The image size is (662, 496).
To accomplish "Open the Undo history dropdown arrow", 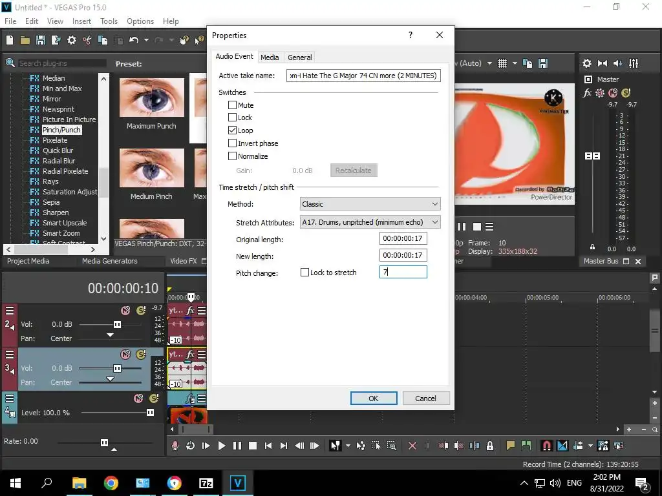I will [146, 40].
